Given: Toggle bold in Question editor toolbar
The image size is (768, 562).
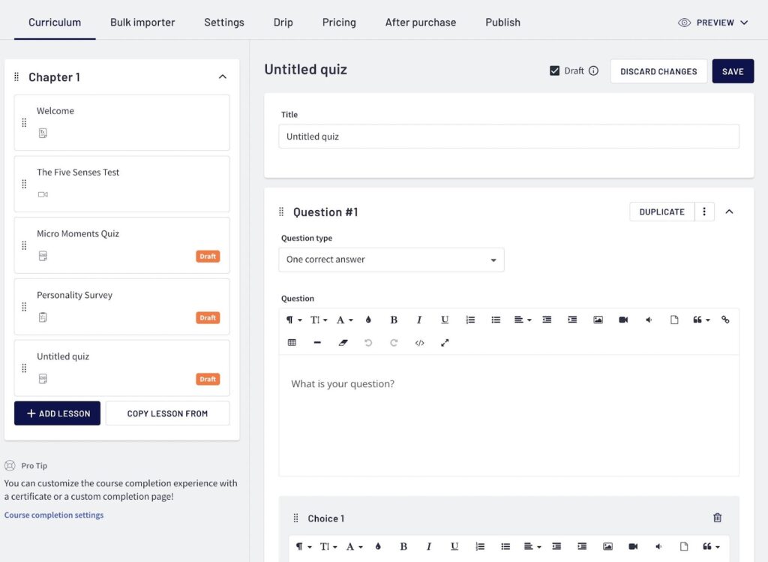Looking at the screenshot, I should pyautogui.click(x=394, y=320).
